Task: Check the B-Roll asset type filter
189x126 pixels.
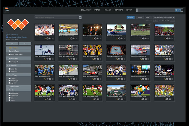Action: tap(9, 78)
